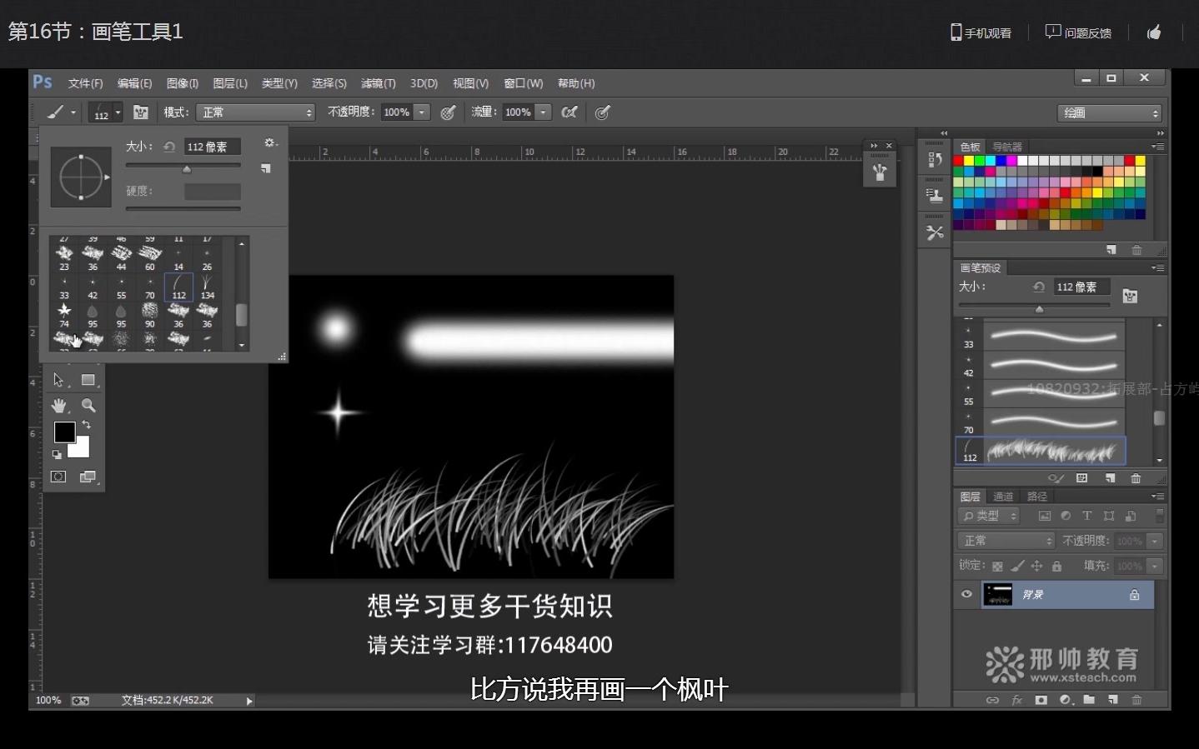Open workspace 绘画 dropdown
1199x749 pixels.
coord(1110,113)
